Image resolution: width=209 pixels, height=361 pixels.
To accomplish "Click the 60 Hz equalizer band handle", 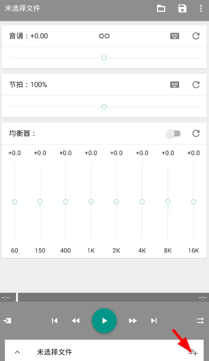I will (14, 202).
